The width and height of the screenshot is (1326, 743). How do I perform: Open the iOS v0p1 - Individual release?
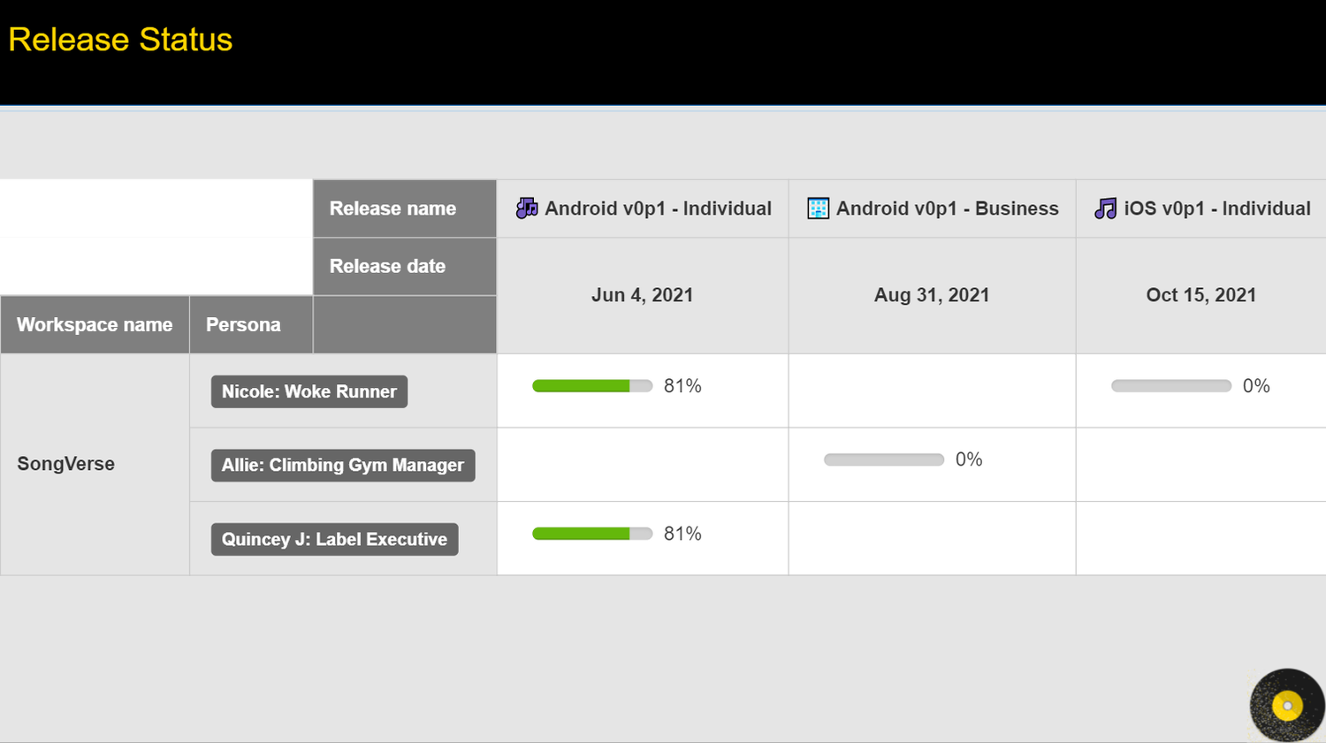[x=1216, y=208]
